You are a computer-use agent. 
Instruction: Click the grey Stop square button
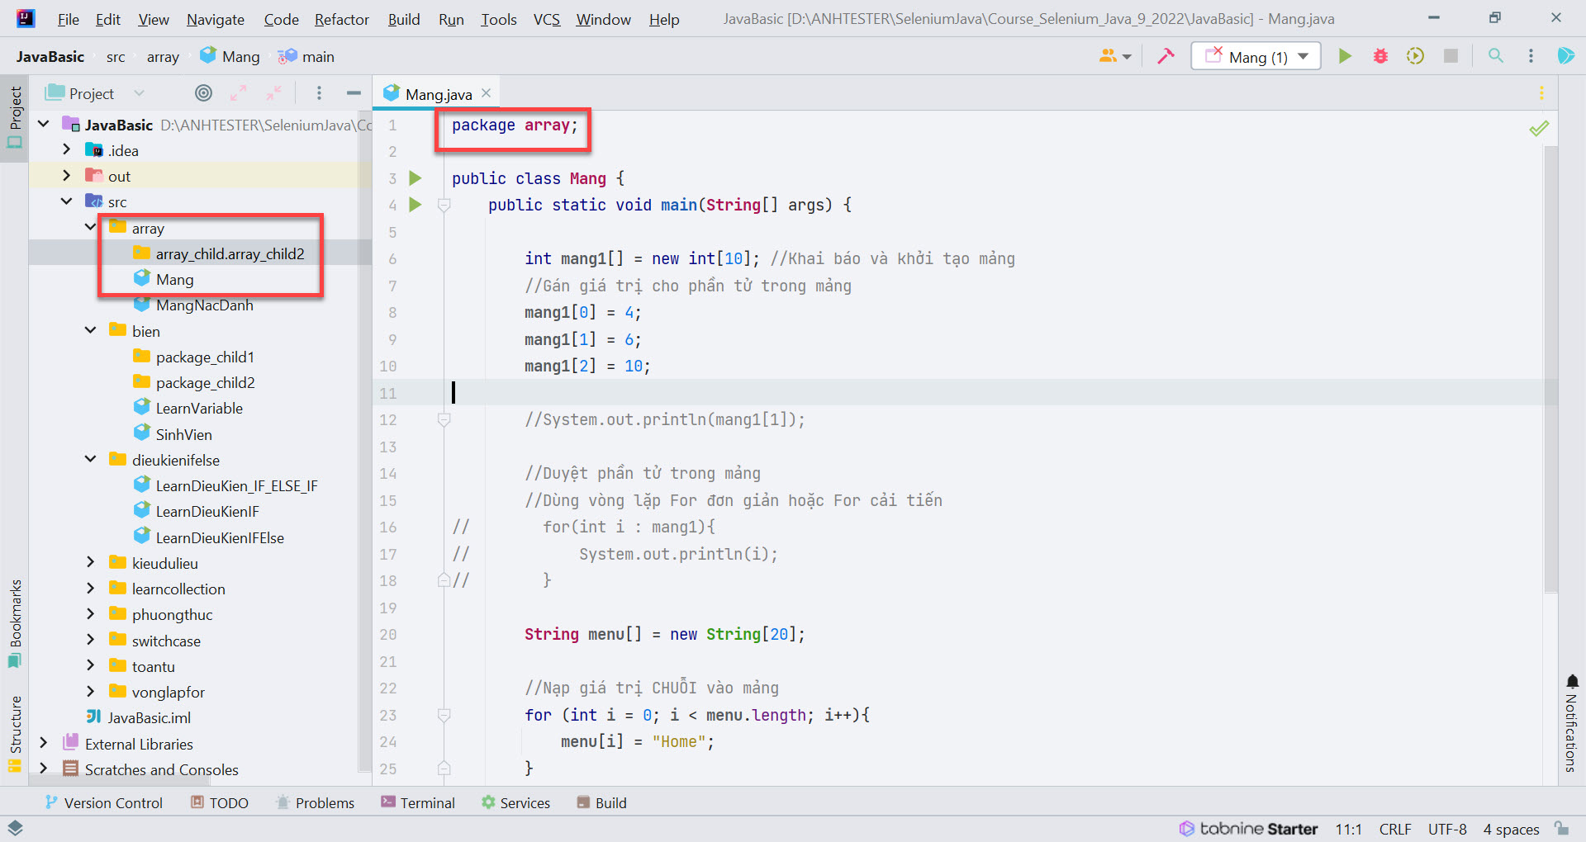point(1451,56)
